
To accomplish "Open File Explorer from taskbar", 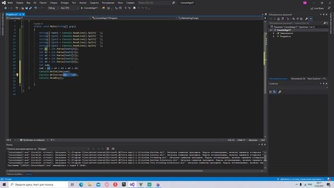I will coord(90,184).
